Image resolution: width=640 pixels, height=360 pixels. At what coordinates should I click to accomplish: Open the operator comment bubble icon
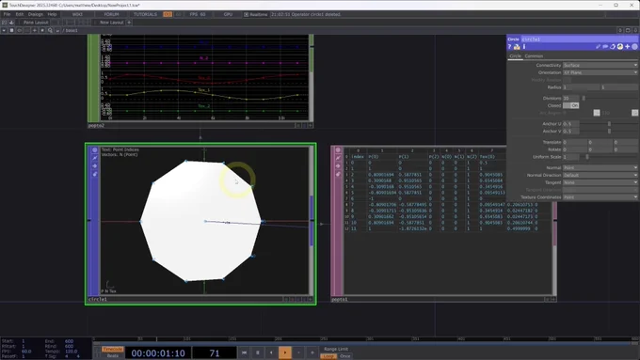tap(605, 47)
